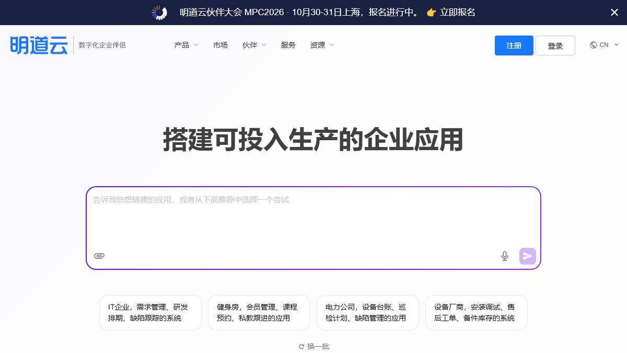Viewport: 627px width, 353px height.
Task: Click the paperclip attachment icon
Action: (99, 256)
